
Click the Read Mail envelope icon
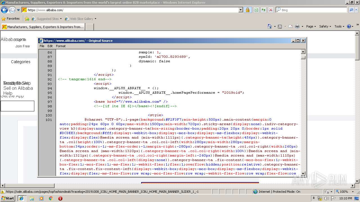(291, 26)
